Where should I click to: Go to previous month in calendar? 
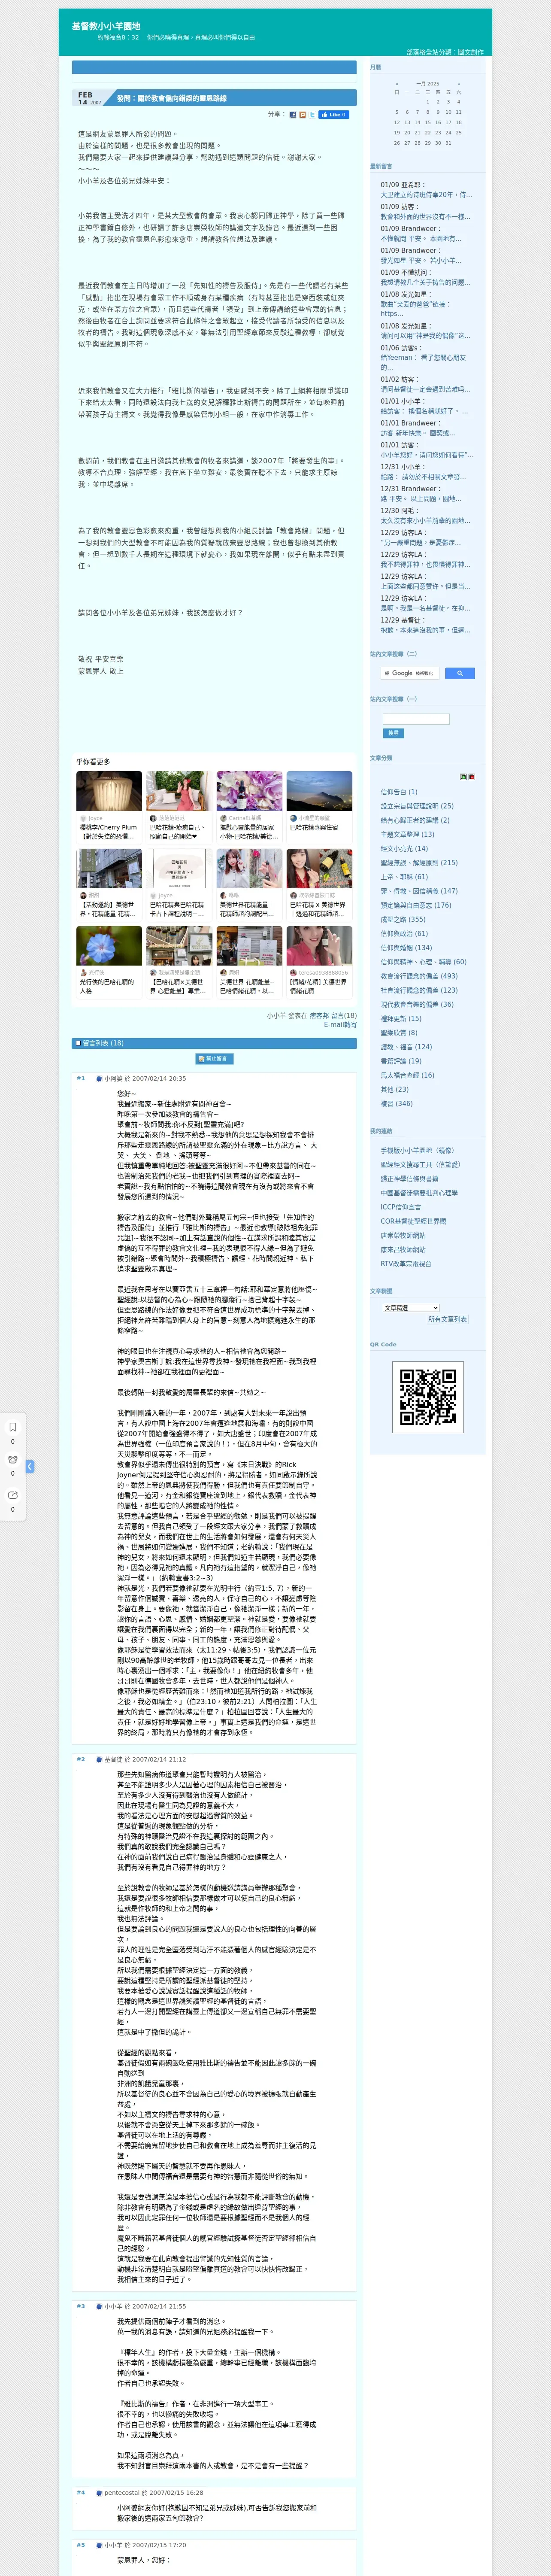(x=397, y=84)
